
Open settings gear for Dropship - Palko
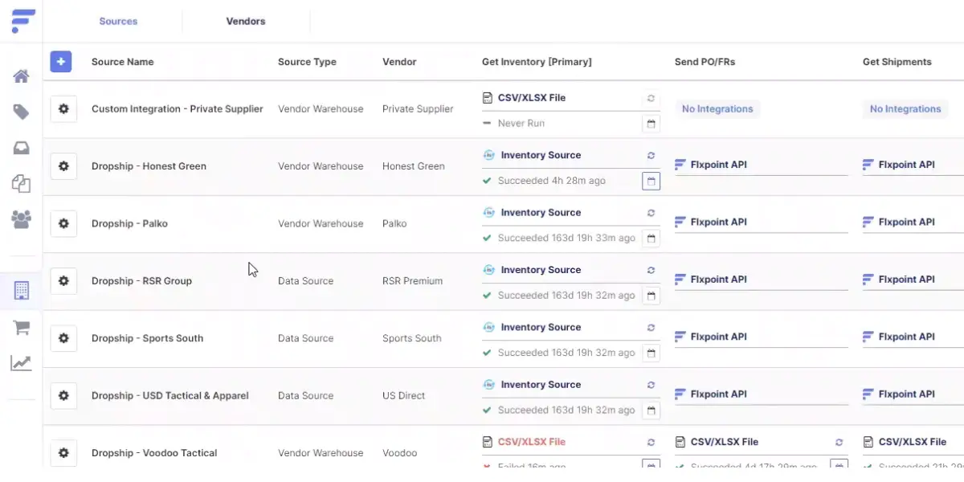click(x=63, y=223)
